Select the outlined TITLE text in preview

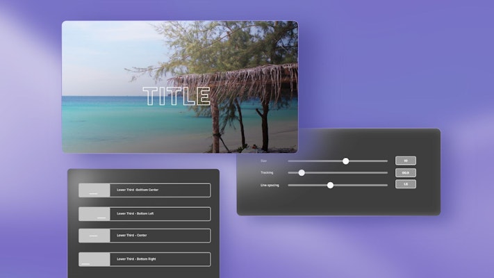click(x=176, y=96)
